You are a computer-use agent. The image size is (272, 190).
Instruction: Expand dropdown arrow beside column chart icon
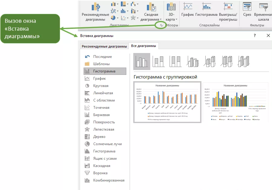tap(118, 4)
